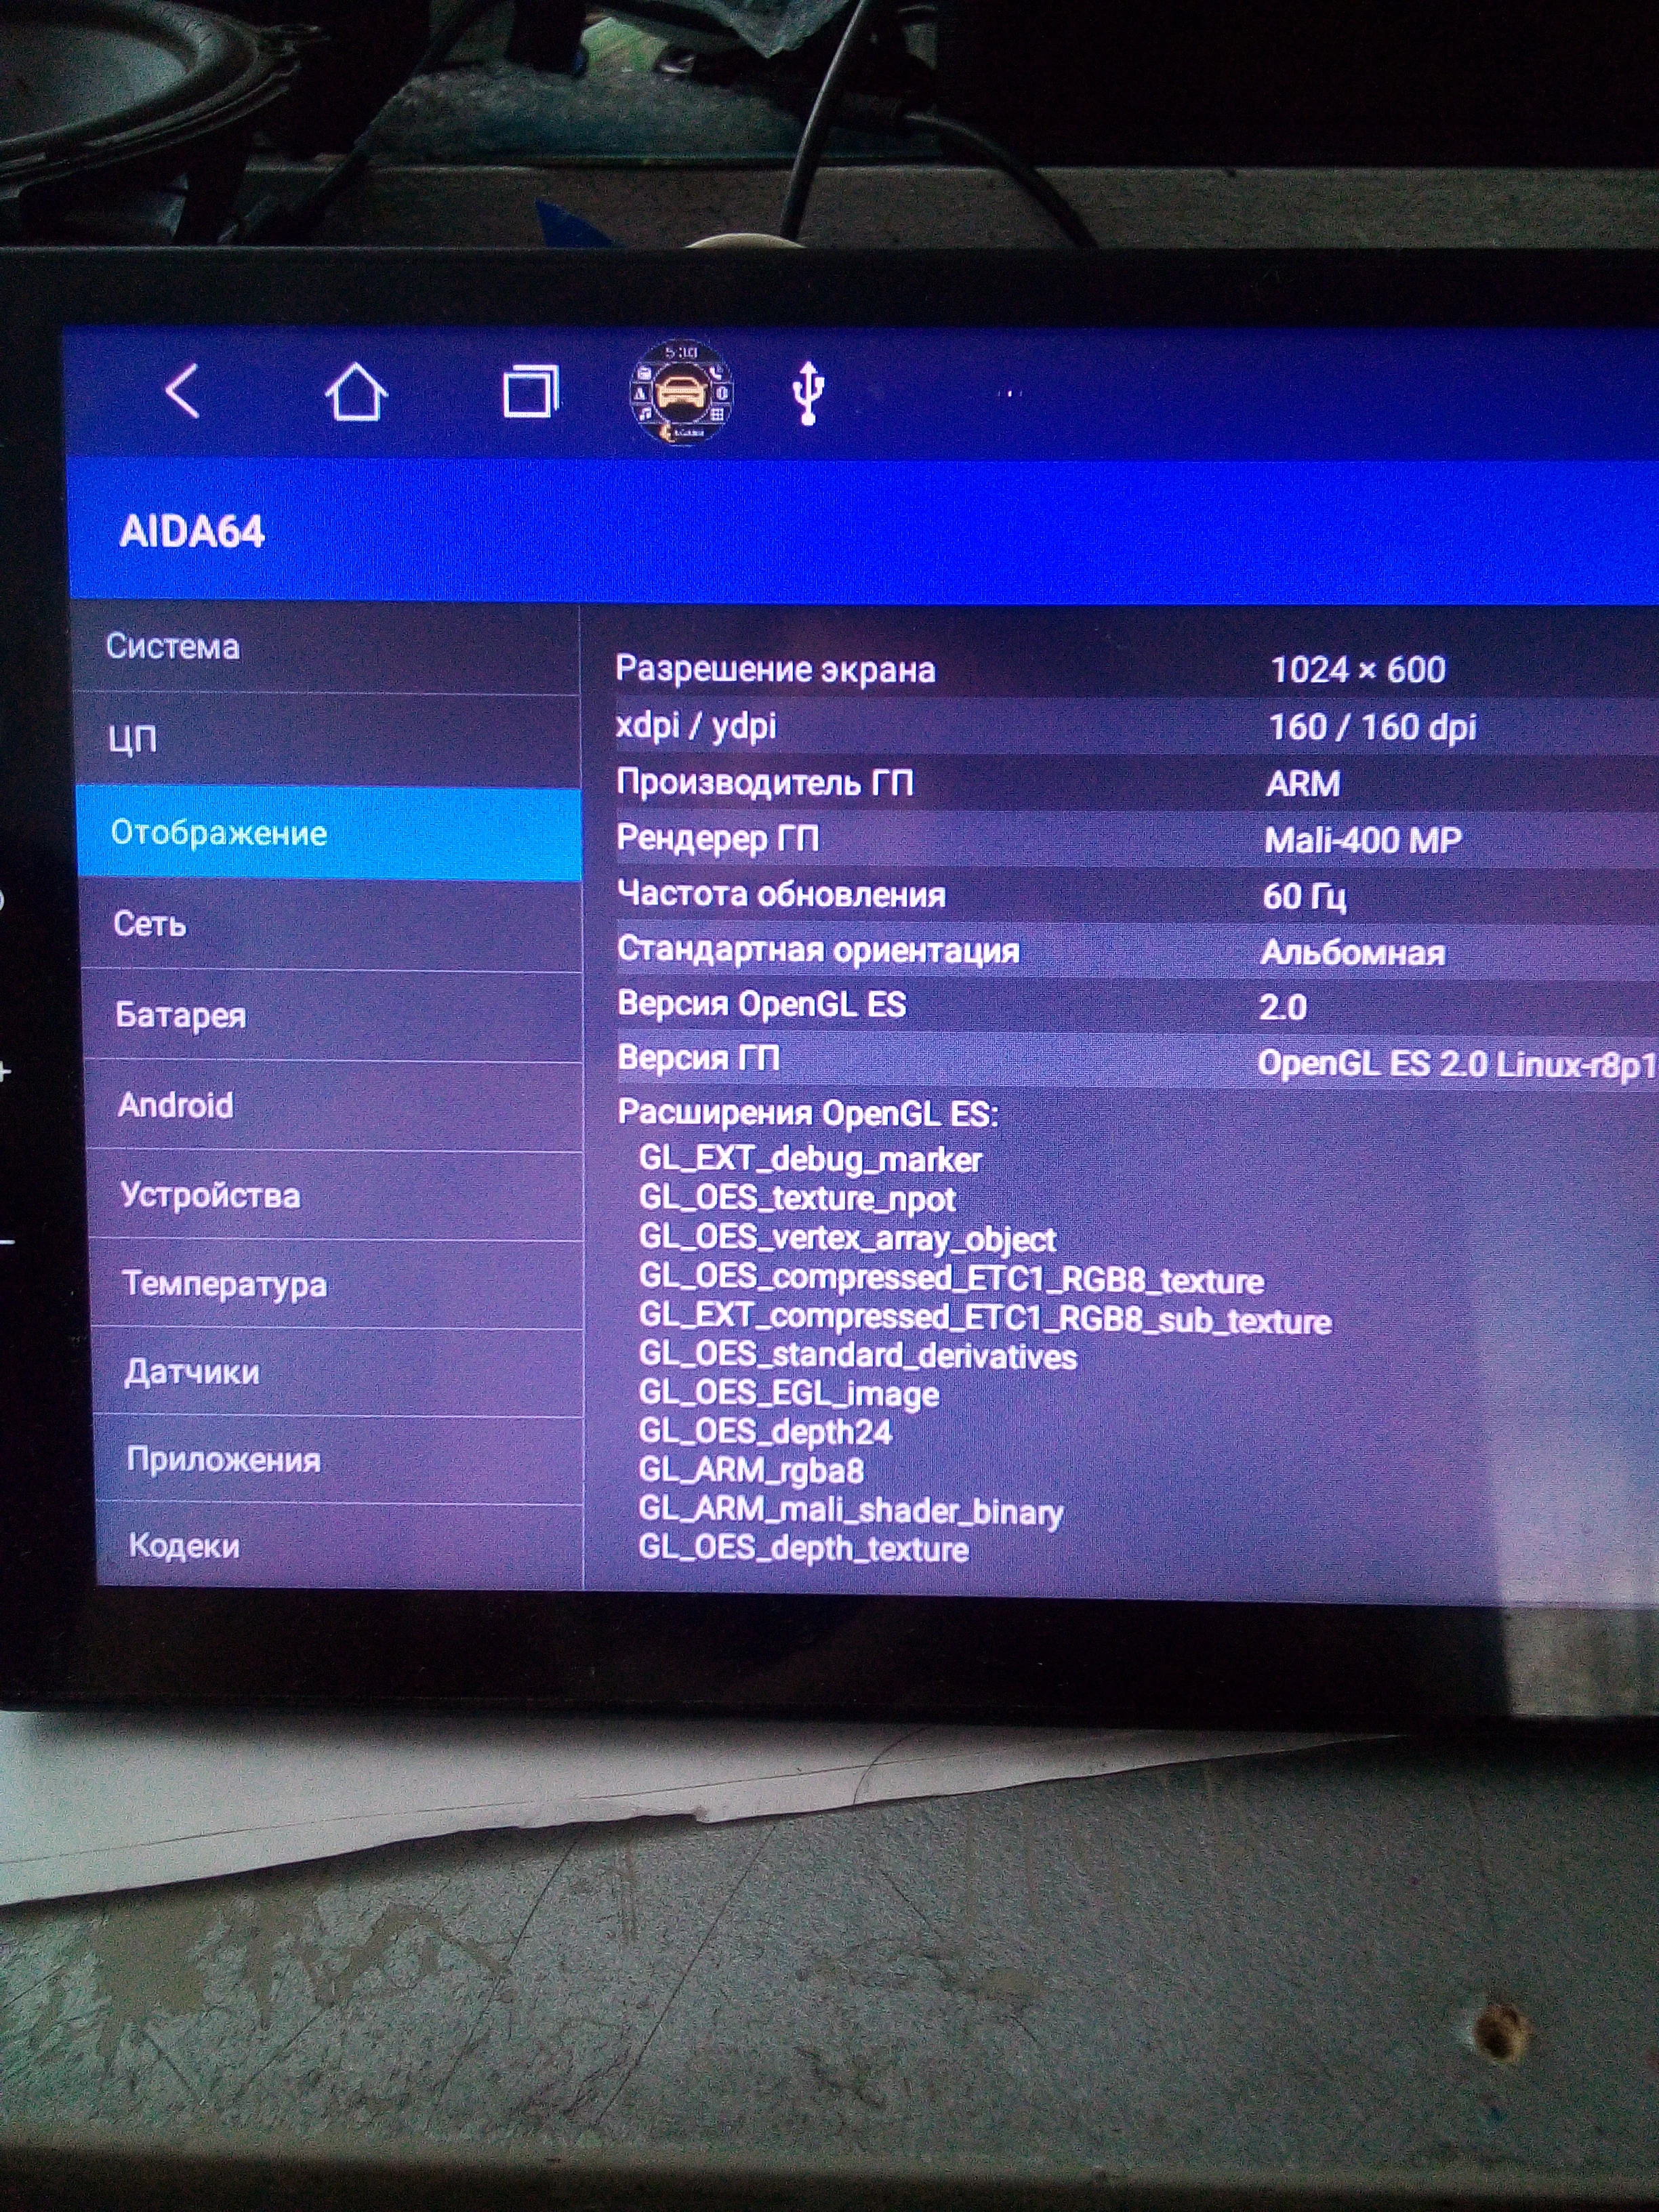Select Датчики in the sidebar
This screenshot has height=2212, width=1659.
pyautogui.click(x=192, y=1372)
